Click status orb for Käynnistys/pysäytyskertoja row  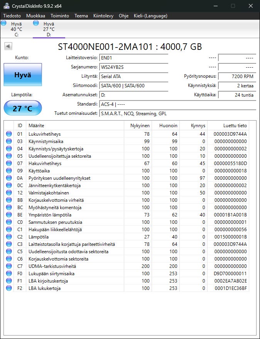[x=9, y=148]
